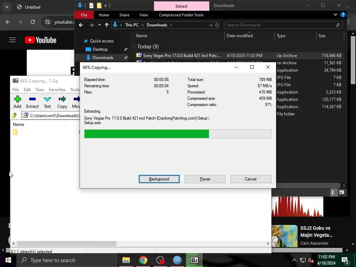
Task: Open the File tab in File Explorer
Action: coord(84,15)
